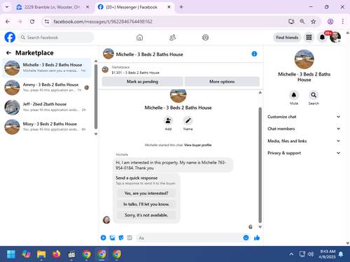Click the back arrow next to Marketplace
The width and height of the screenshot is (350, 262).
coord(8,53)
